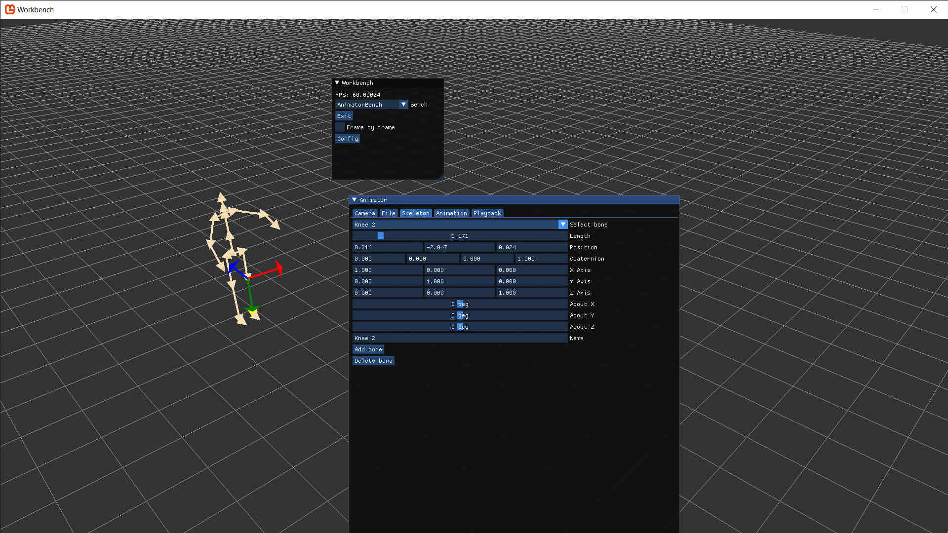This screenshot has width=948, height=533.
Task: Click the FPS: 60.00024 readout
Action: 357,95
